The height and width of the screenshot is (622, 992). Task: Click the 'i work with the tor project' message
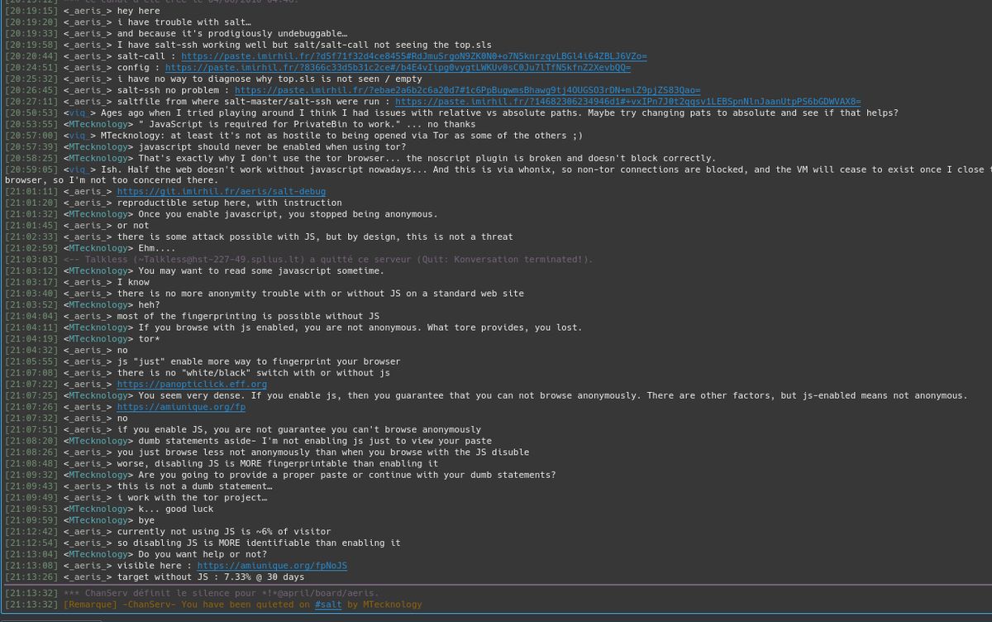(192, 498)
